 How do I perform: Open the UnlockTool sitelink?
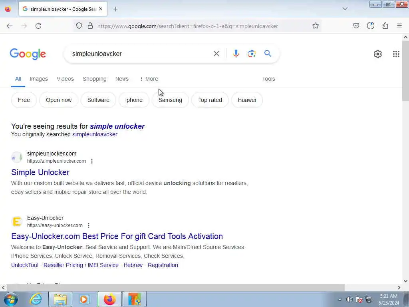pos(25,265)
